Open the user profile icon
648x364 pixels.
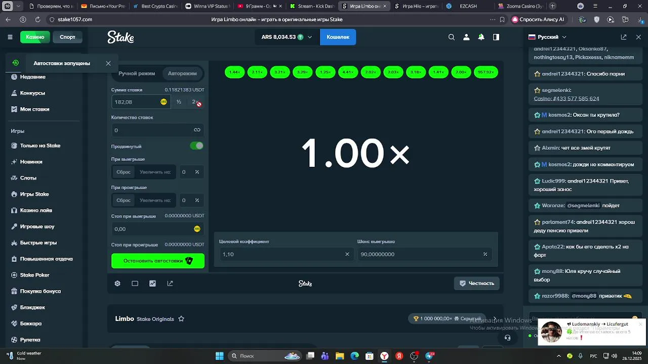466,37
